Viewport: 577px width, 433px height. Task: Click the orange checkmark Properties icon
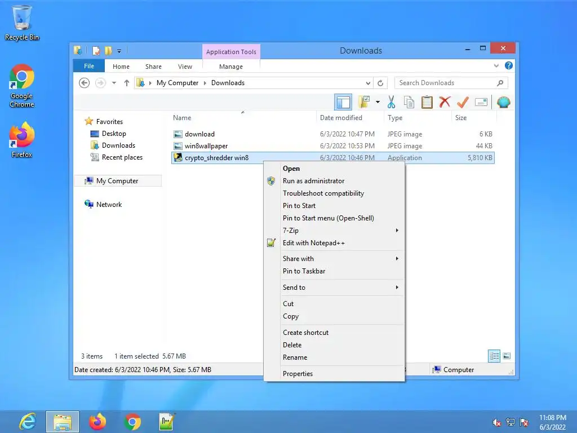[x=463, y=102]
